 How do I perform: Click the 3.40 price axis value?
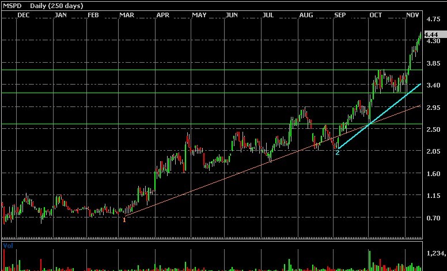[433, 85]
